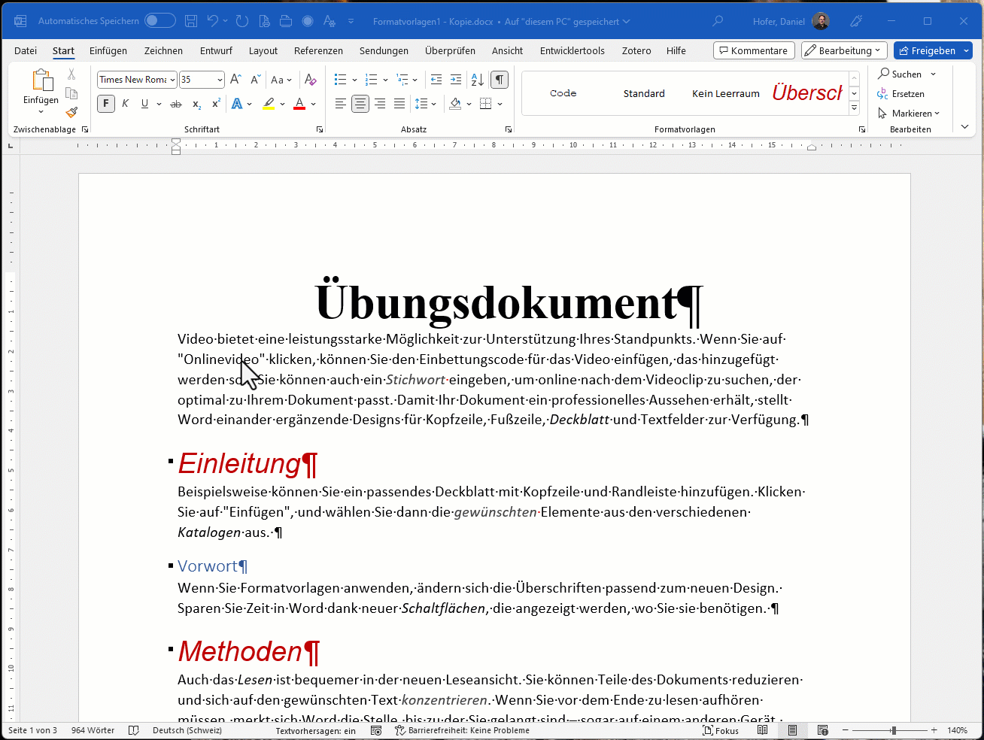Click the Kommentare button

[x=754, y=50]
